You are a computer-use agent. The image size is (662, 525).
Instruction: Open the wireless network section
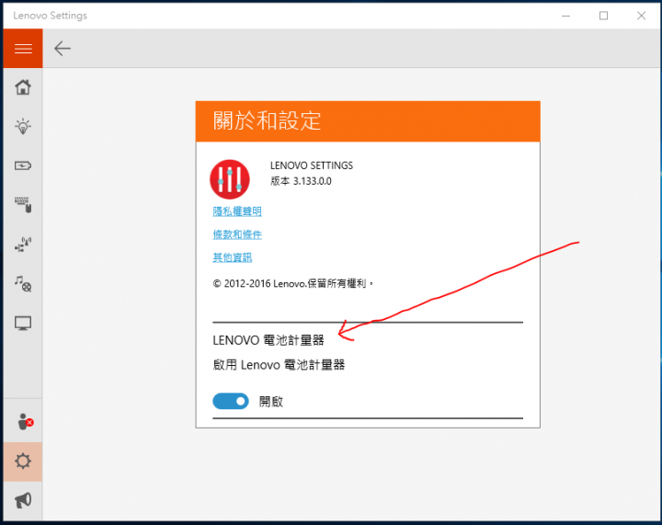[x=23, y=245]
